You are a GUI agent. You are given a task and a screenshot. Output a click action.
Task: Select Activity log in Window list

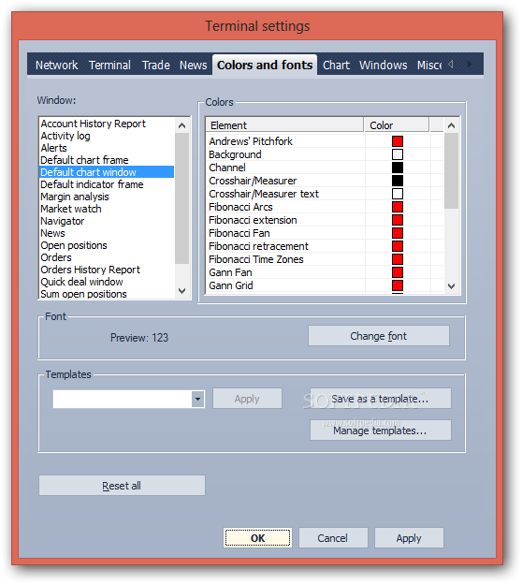click(x=107, y=136)
